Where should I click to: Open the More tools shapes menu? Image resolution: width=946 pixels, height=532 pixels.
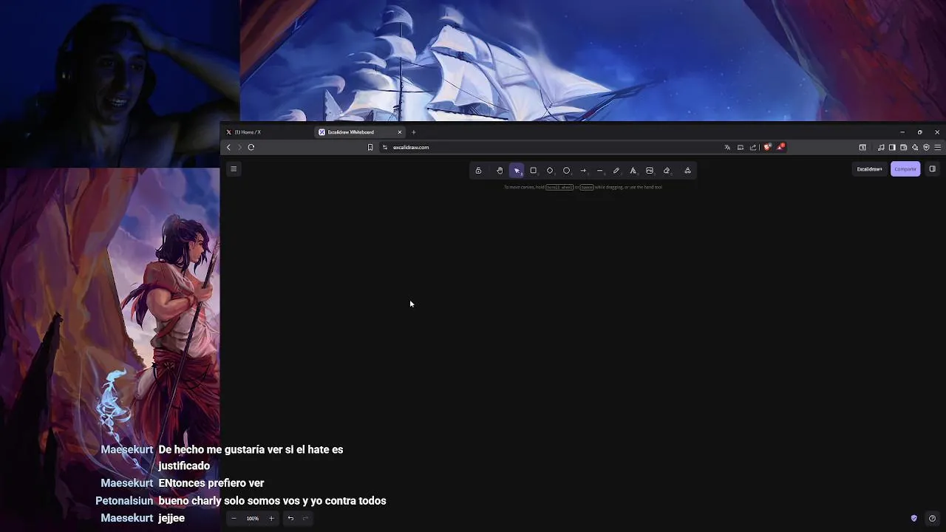pos(687,171)
